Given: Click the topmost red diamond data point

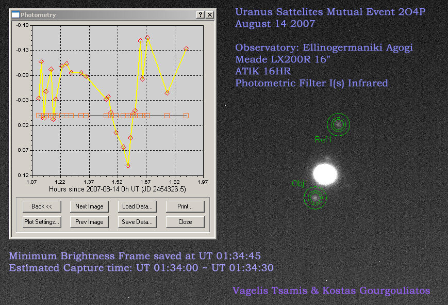Looking at the screenshot, I should tap(147, 37).
